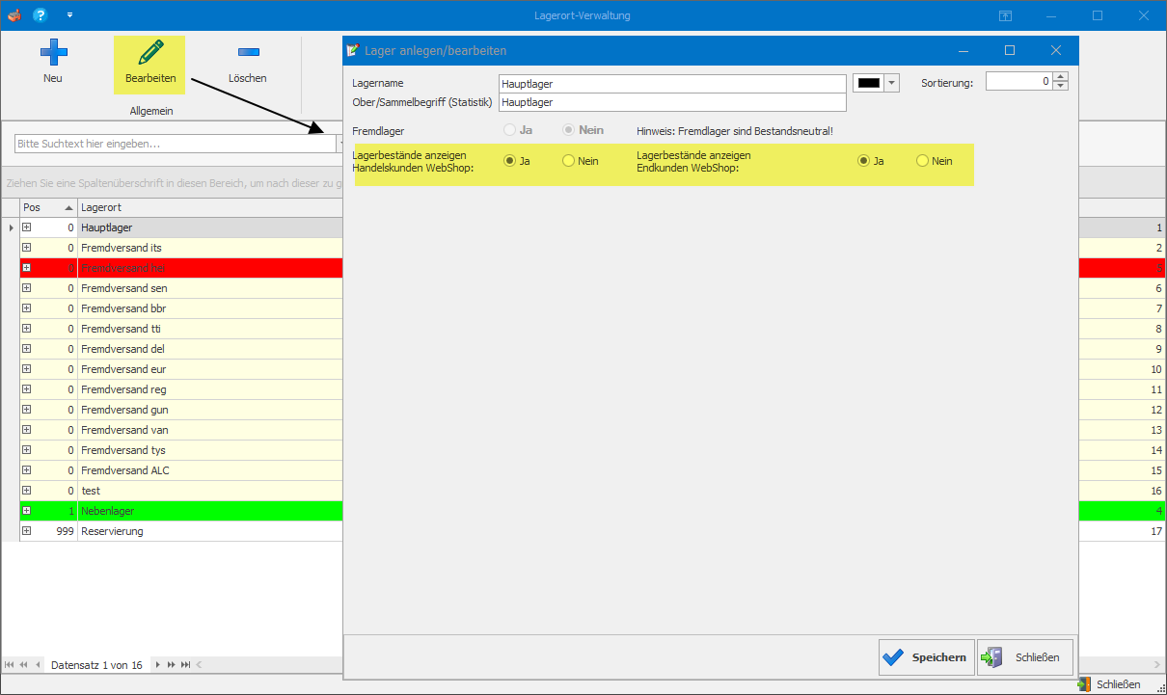The width and height of the screenshot is (1167, 695).
Task: Open the color dropdown arrow next to Lagername
Action: (x=892, y=83)
